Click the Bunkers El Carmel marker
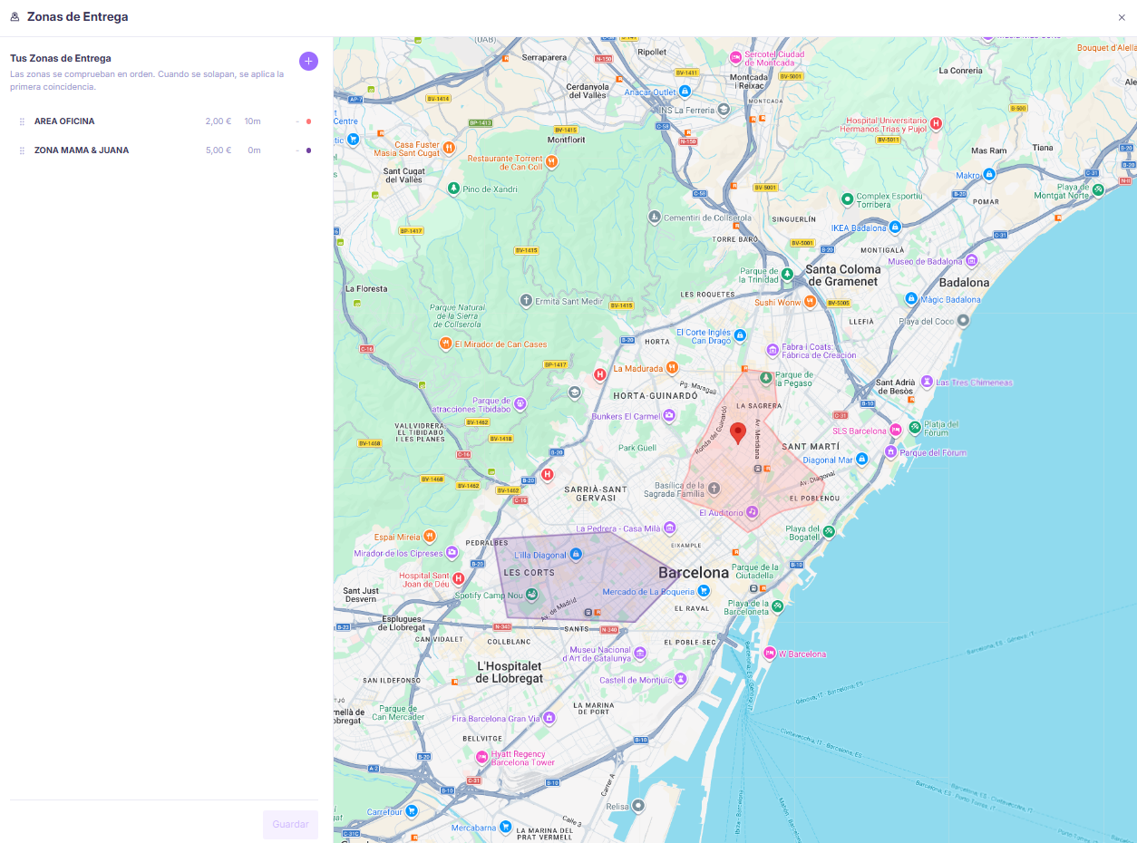Screen dimensions: 1137x843 (669, 416)
